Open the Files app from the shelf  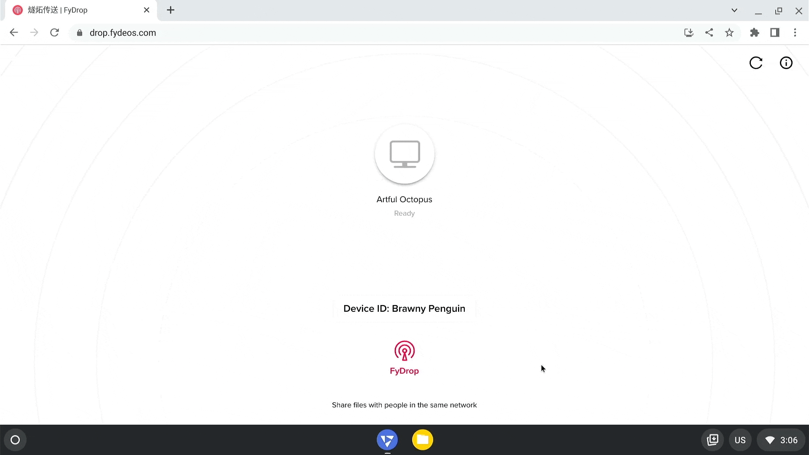coord(423,439)
